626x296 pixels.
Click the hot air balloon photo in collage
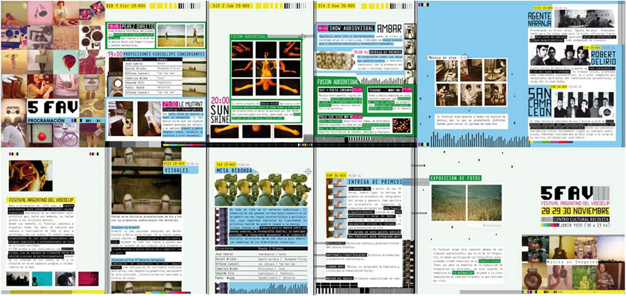[x=66, y=62]
